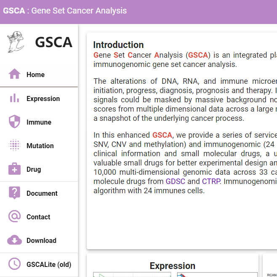Open the GSCALite (old) text label
277x277 pixels.
click(49, 264)
